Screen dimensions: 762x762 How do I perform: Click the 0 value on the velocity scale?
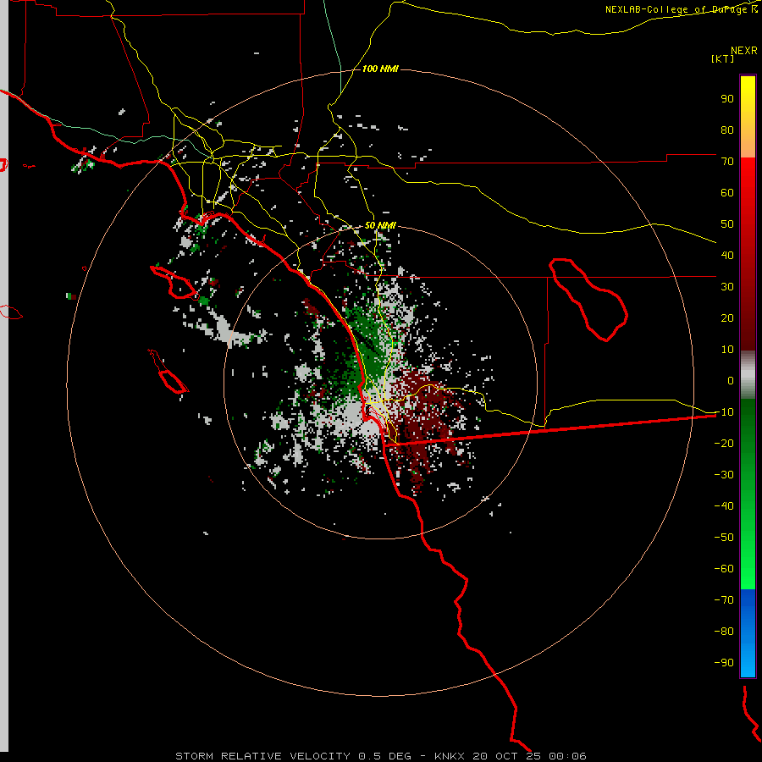click(x=731, y=380)
